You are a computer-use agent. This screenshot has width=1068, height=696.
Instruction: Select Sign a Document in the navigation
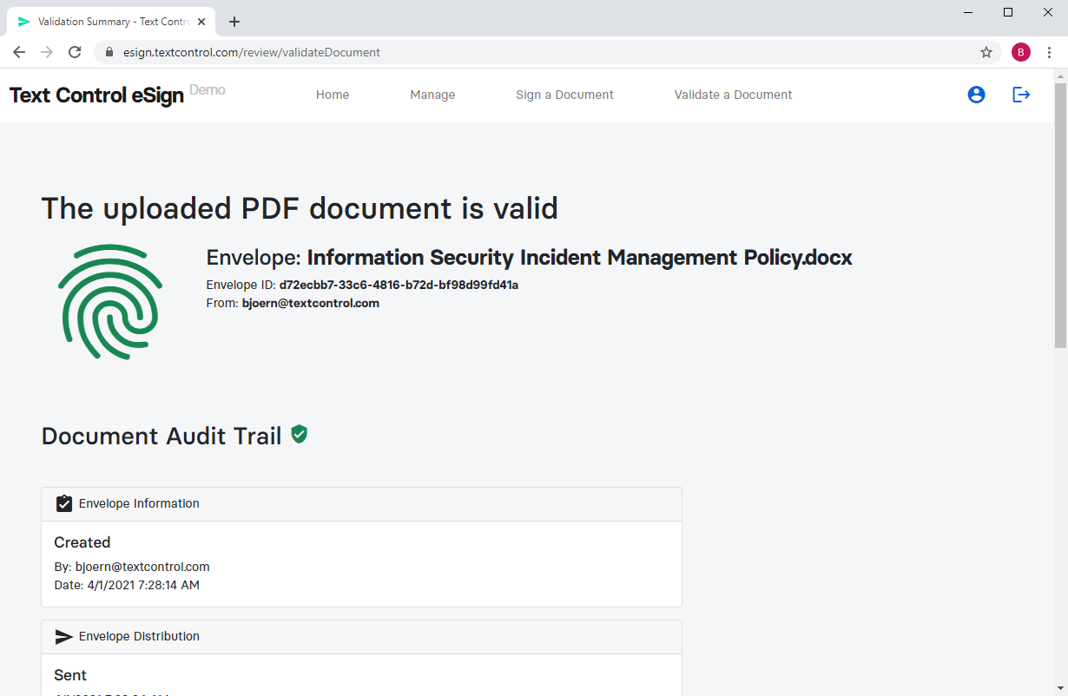pos(564,95)
